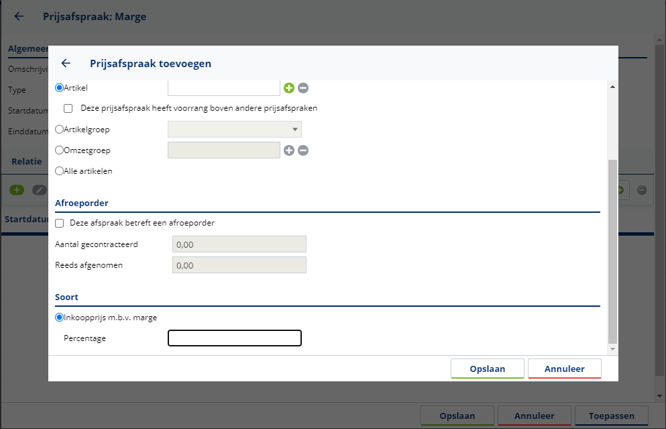Select the Alle artikelen radio option

pos(60,171)
